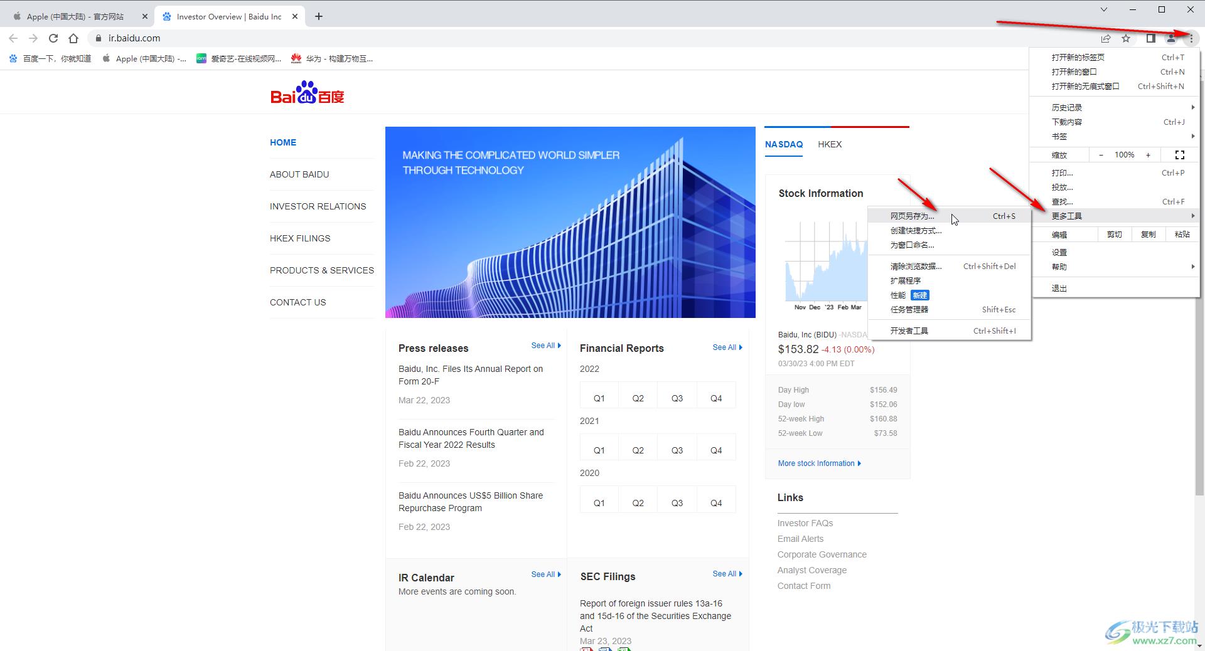
Task: Open ABOUT BAIDU in sidebar
Action: pyautogui.click(x=299, y=174)
